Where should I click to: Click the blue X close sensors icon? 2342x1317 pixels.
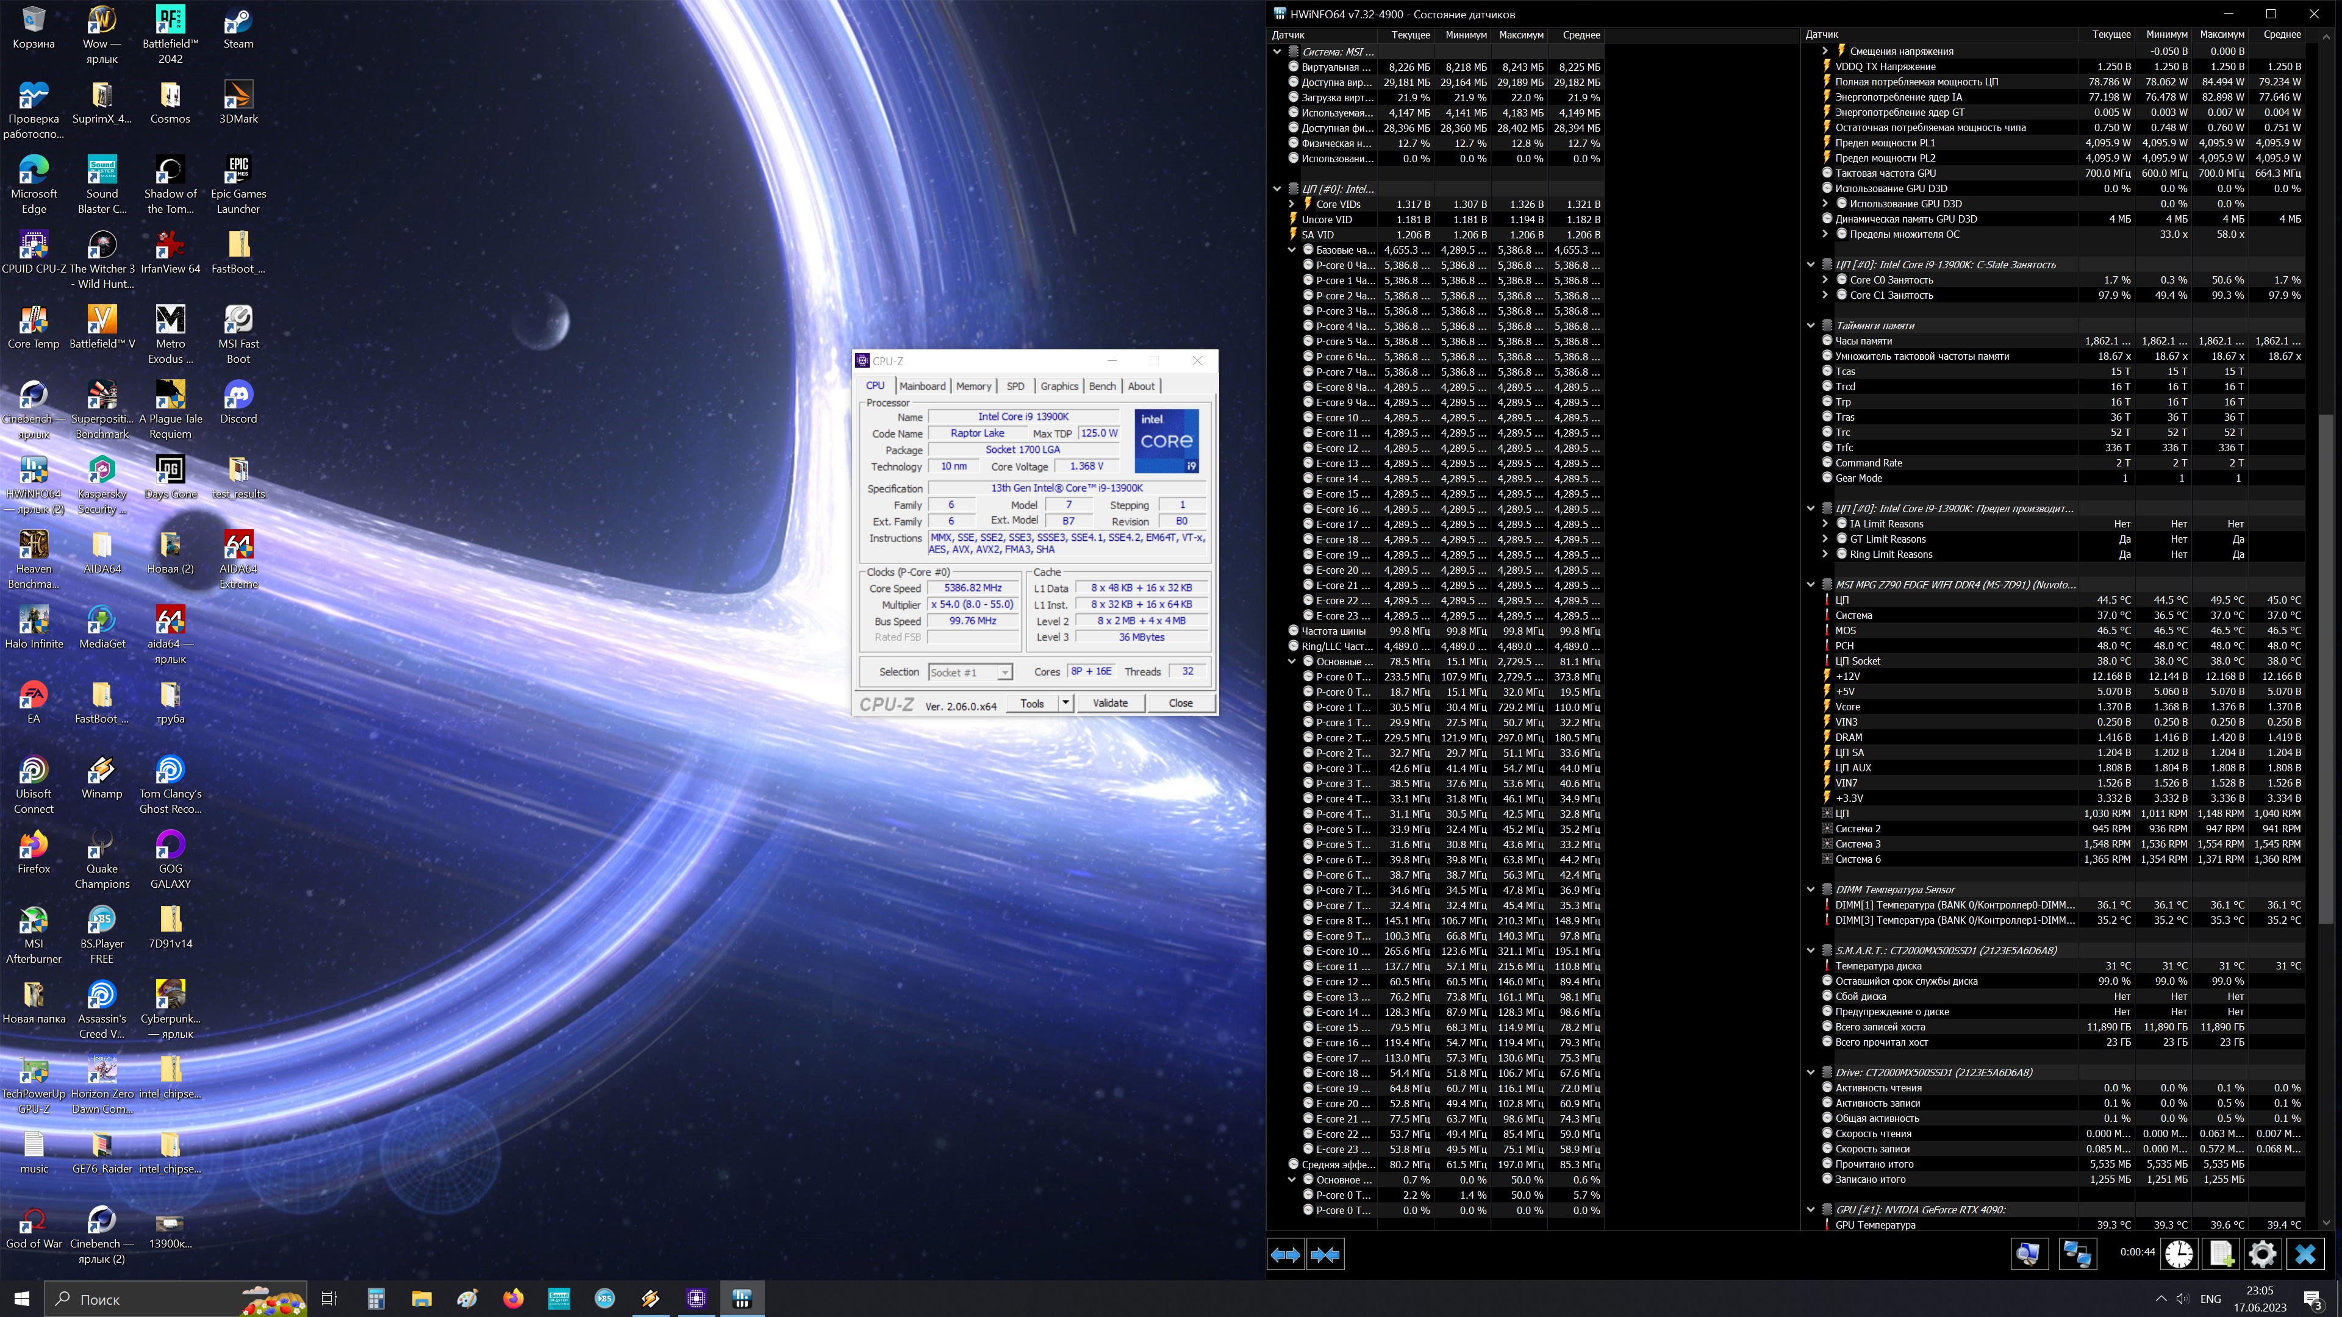tap(2305, 1254)
